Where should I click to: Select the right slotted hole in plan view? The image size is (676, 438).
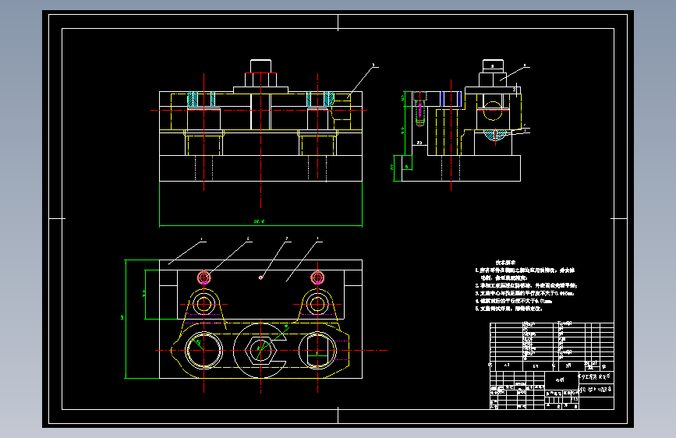pyautogui.click(x=317, y=350)
